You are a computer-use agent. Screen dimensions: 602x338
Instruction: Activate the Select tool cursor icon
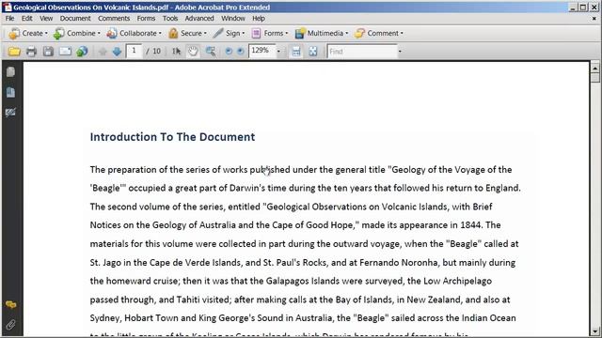point(176,52)
